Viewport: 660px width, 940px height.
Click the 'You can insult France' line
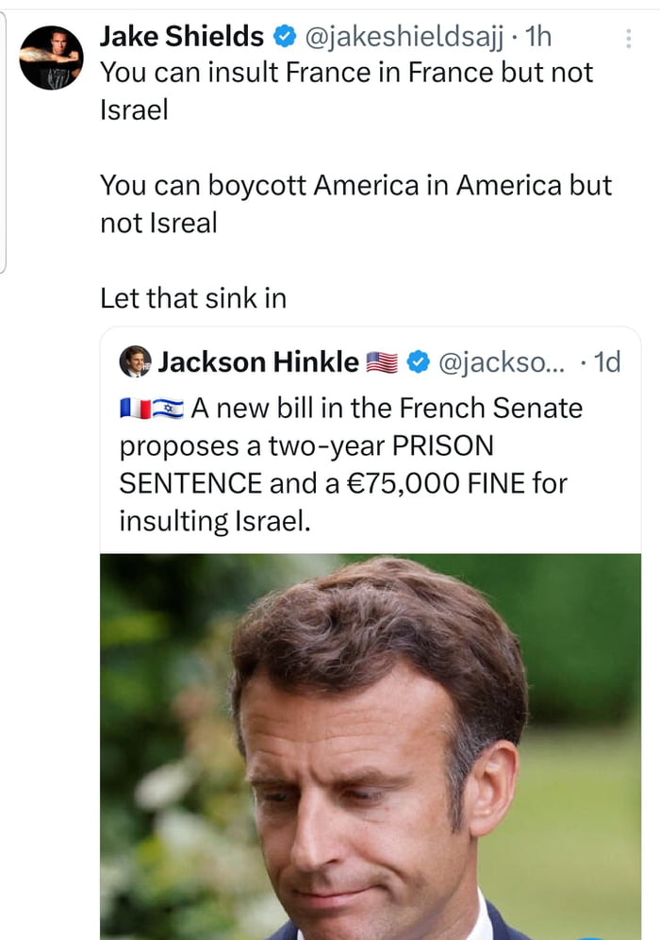[346, 73]
